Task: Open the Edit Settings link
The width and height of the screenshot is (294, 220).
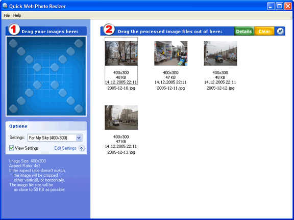Action: tap(65, 148)
